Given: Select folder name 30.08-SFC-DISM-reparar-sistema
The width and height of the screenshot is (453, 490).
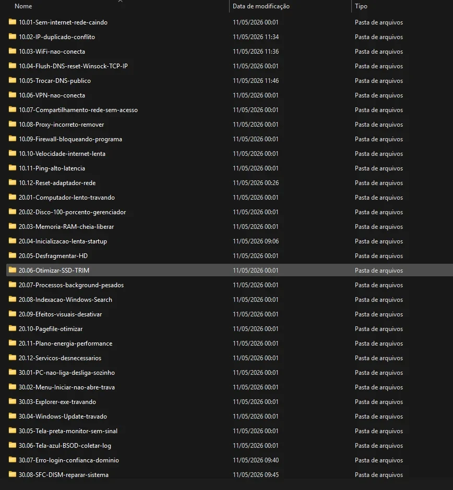Looking at the screenshot, I should pyautogui.click(x=64, y=475).
